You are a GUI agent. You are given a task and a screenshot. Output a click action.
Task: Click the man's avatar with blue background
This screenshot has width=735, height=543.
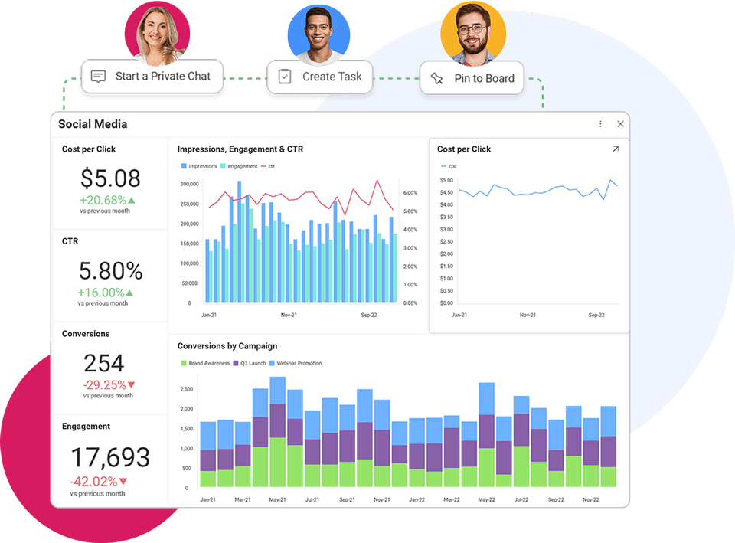tap(318, 34)
